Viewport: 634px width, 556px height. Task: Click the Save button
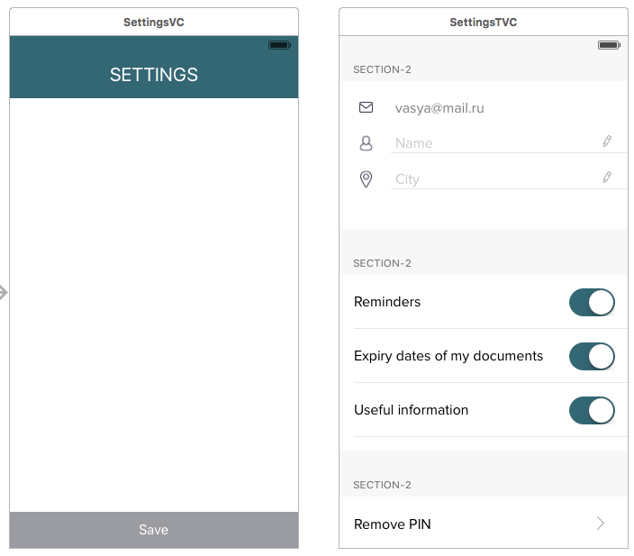154,530
